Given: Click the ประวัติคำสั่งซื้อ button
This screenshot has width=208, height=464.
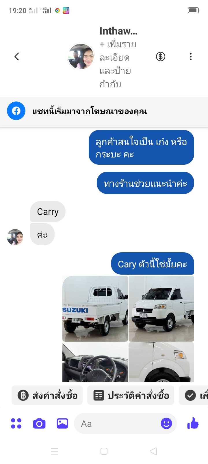Looking at the screenshot, I should [131, 395].
